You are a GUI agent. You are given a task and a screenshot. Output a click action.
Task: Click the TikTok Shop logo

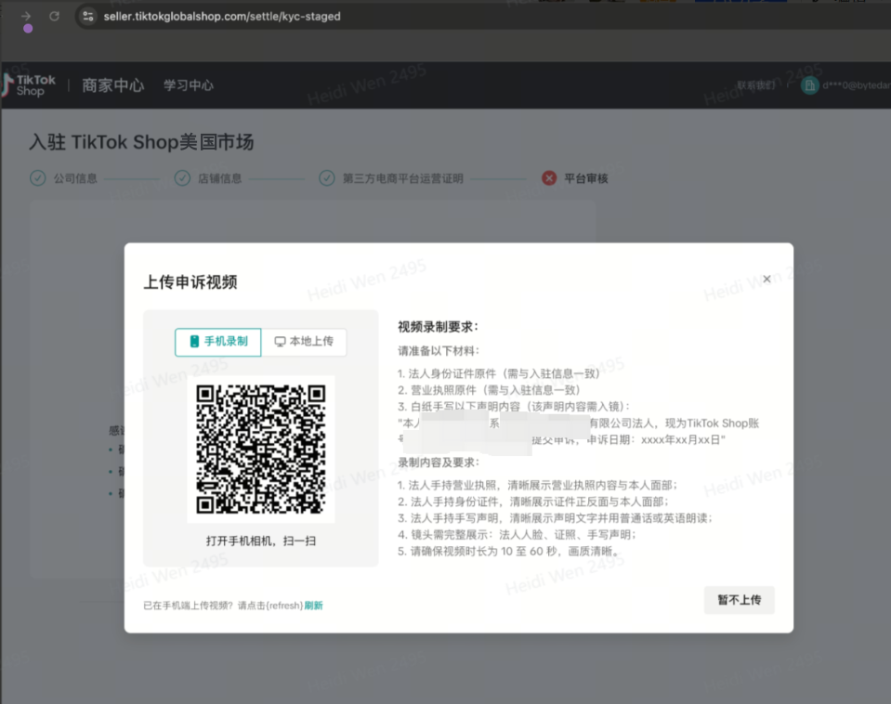tap(29, 85)
